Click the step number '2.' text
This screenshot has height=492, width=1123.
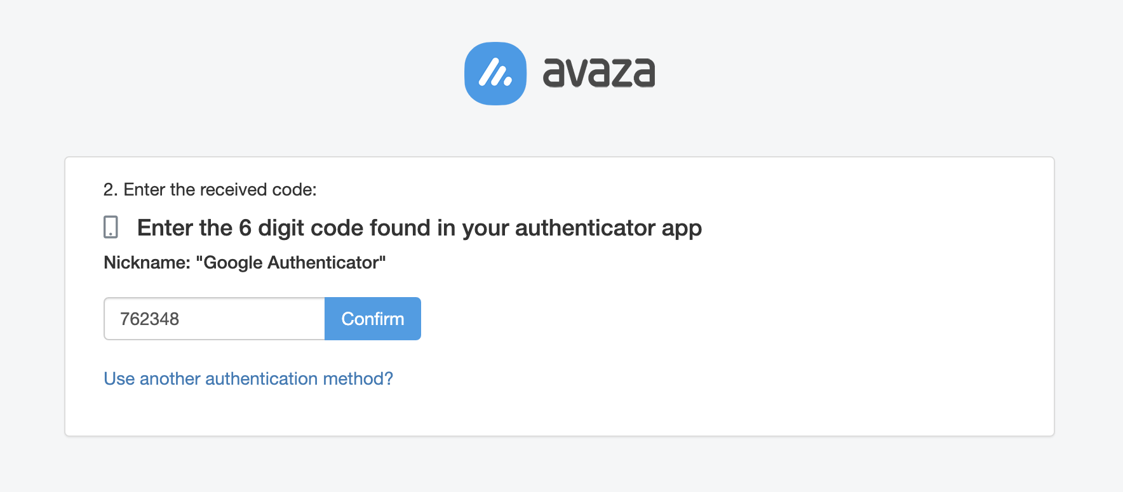click(111, 190)
